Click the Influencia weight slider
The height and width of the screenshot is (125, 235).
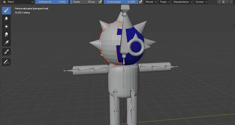[x=52, y=2]
